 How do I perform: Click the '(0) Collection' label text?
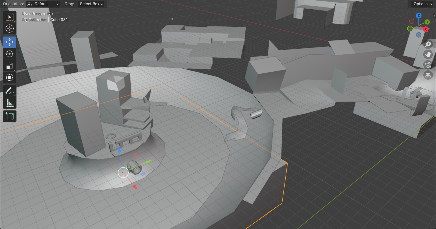coord(35,20)
